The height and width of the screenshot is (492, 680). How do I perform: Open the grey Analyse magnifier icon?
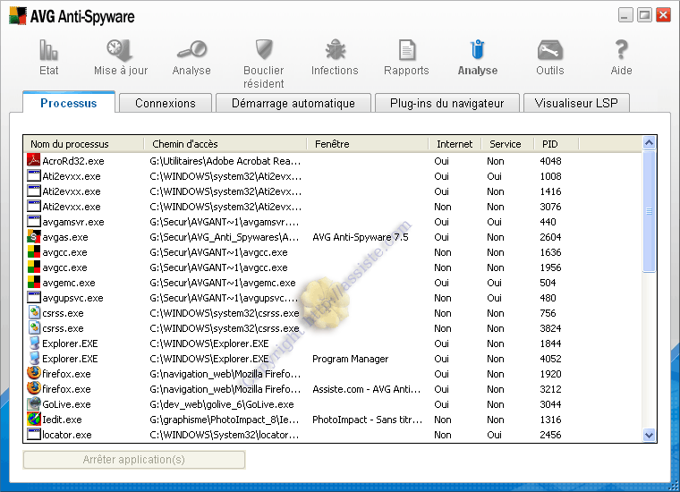click(x=191, y=49)
